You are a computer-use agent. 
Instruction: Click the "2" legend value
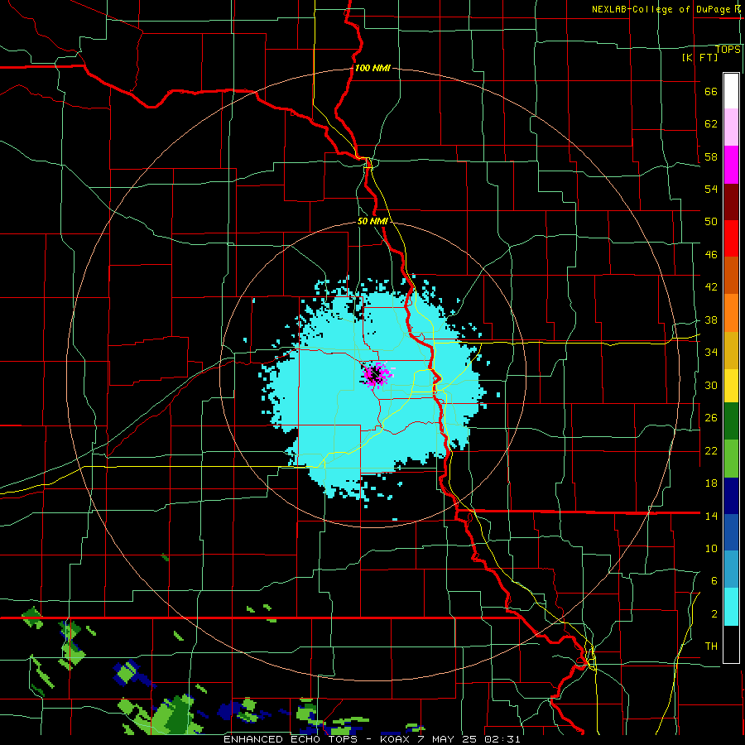[714, 614]
